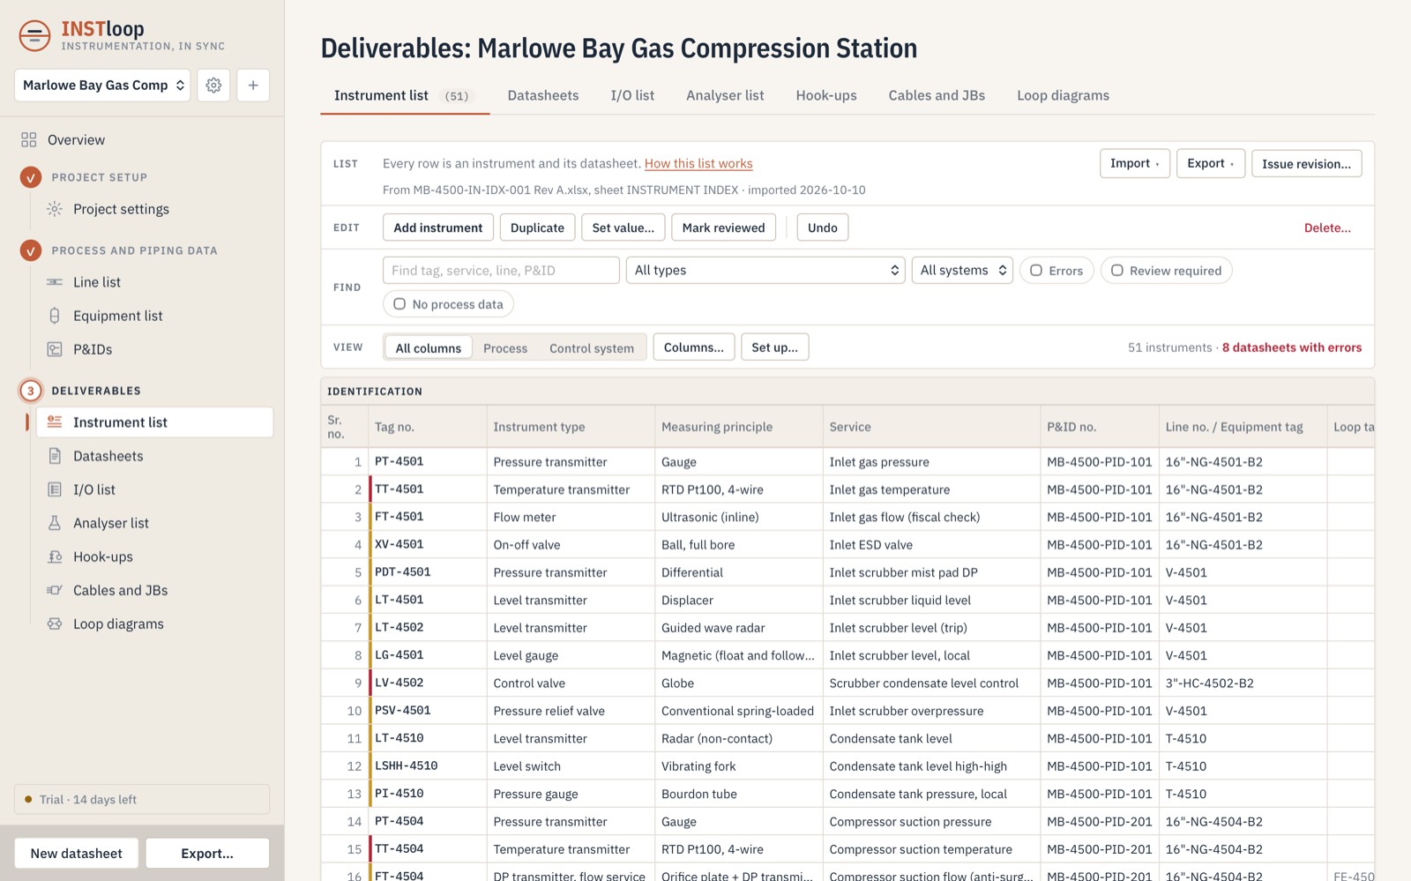Click the PSV-4501 tag cell
The width and height of the screenshot is (1411, 881).
(x=428, y=710)
